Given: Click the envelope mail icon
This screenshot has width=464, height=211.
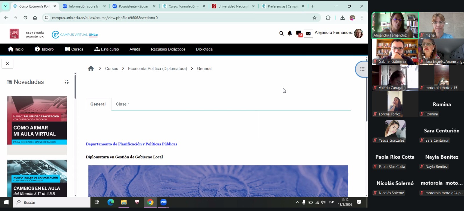Looking at the screenshot, I should tap(308, 33).
